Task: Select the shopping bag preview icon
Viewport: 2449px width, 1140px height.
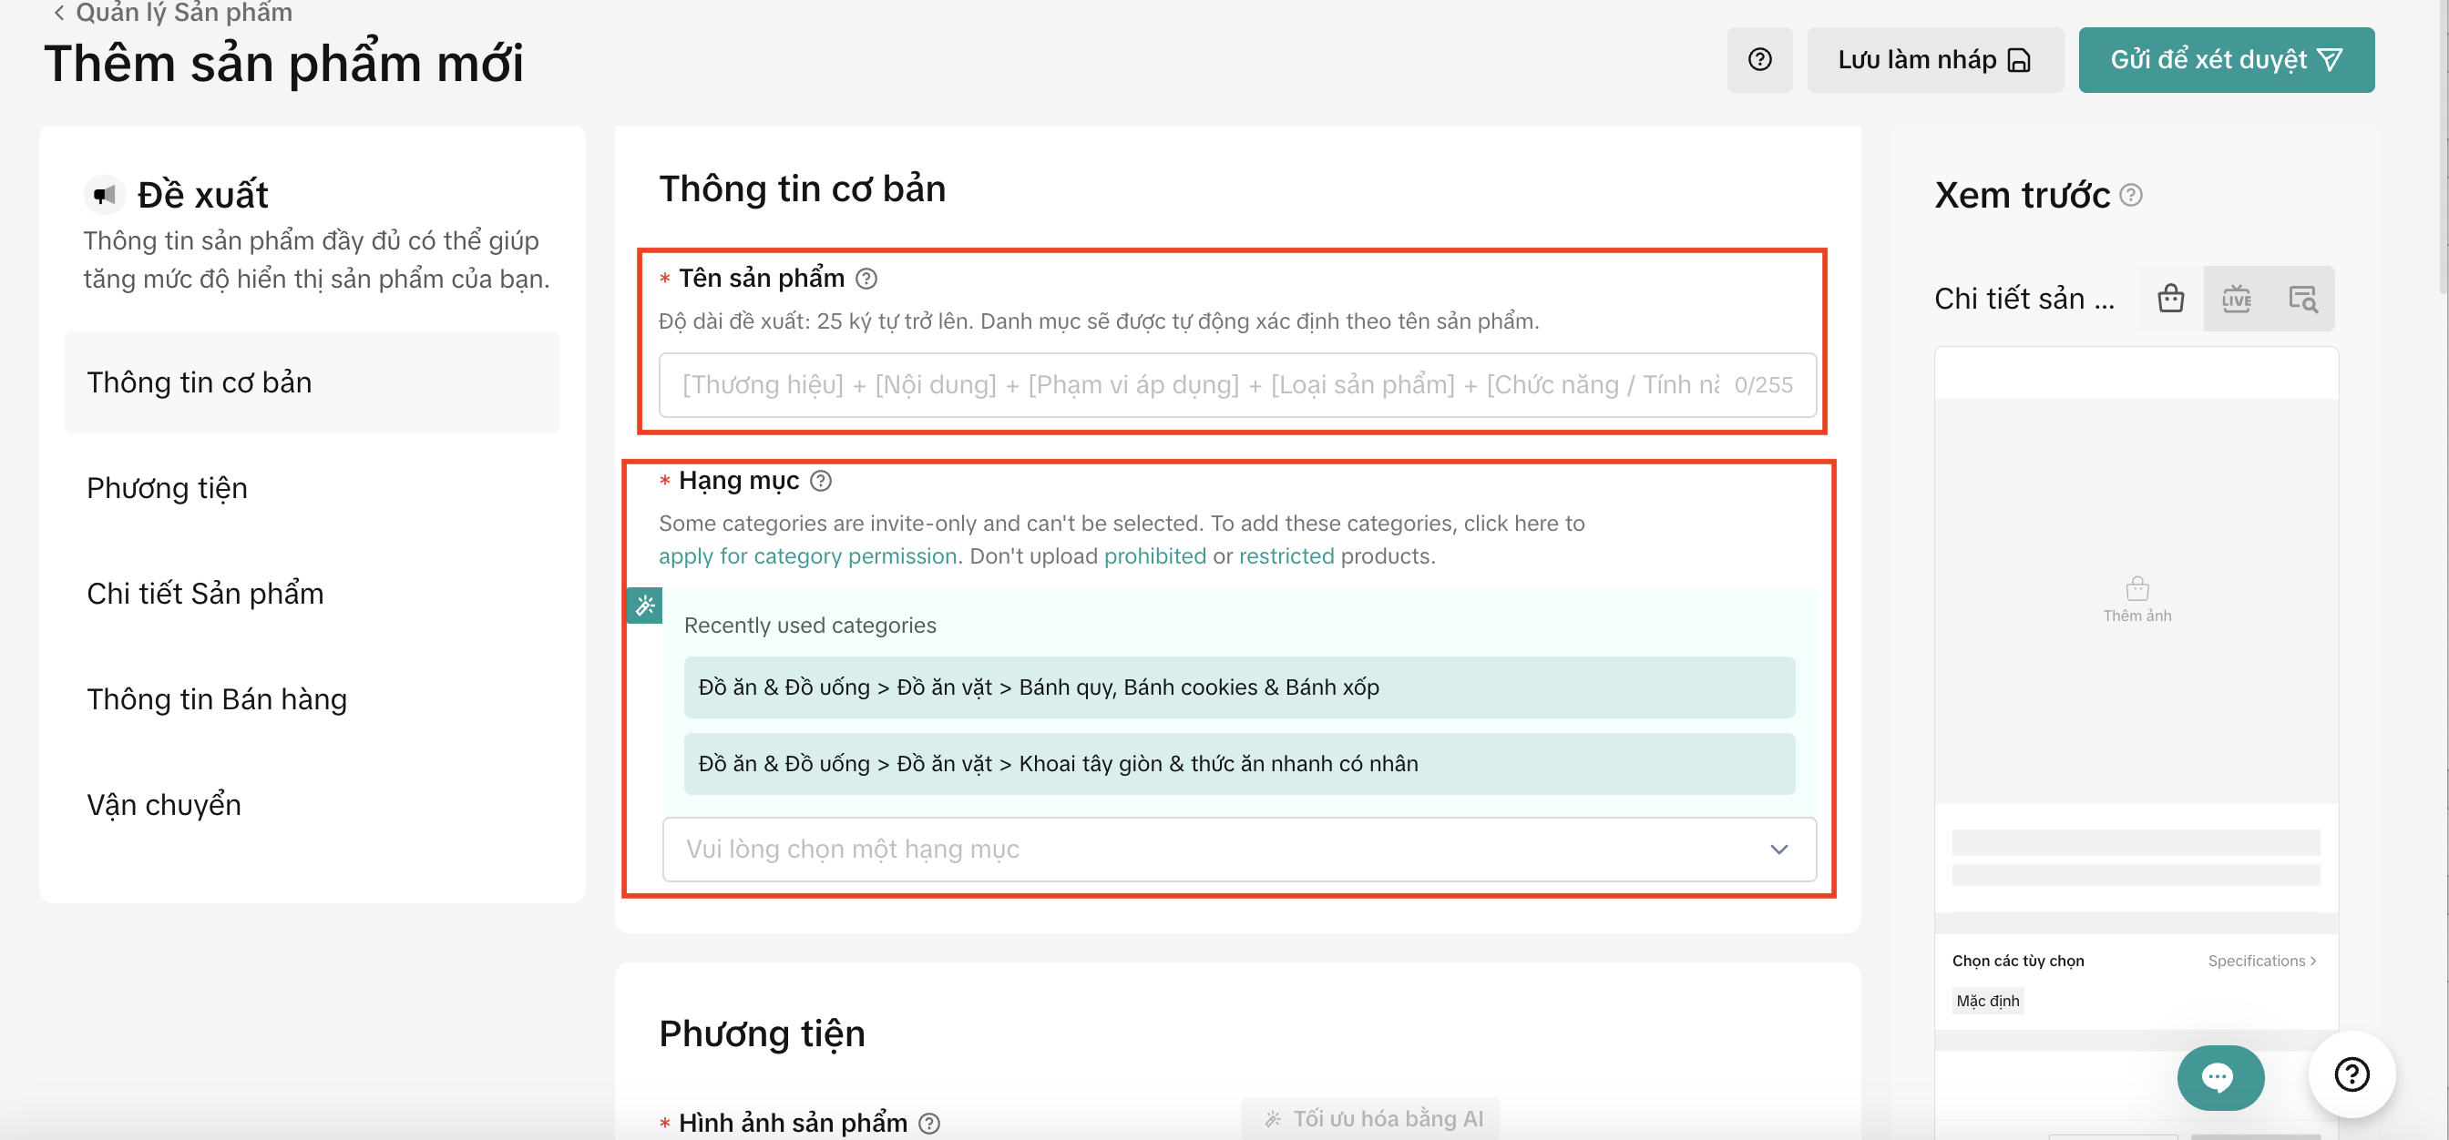Action: (x=2170, y=299)
